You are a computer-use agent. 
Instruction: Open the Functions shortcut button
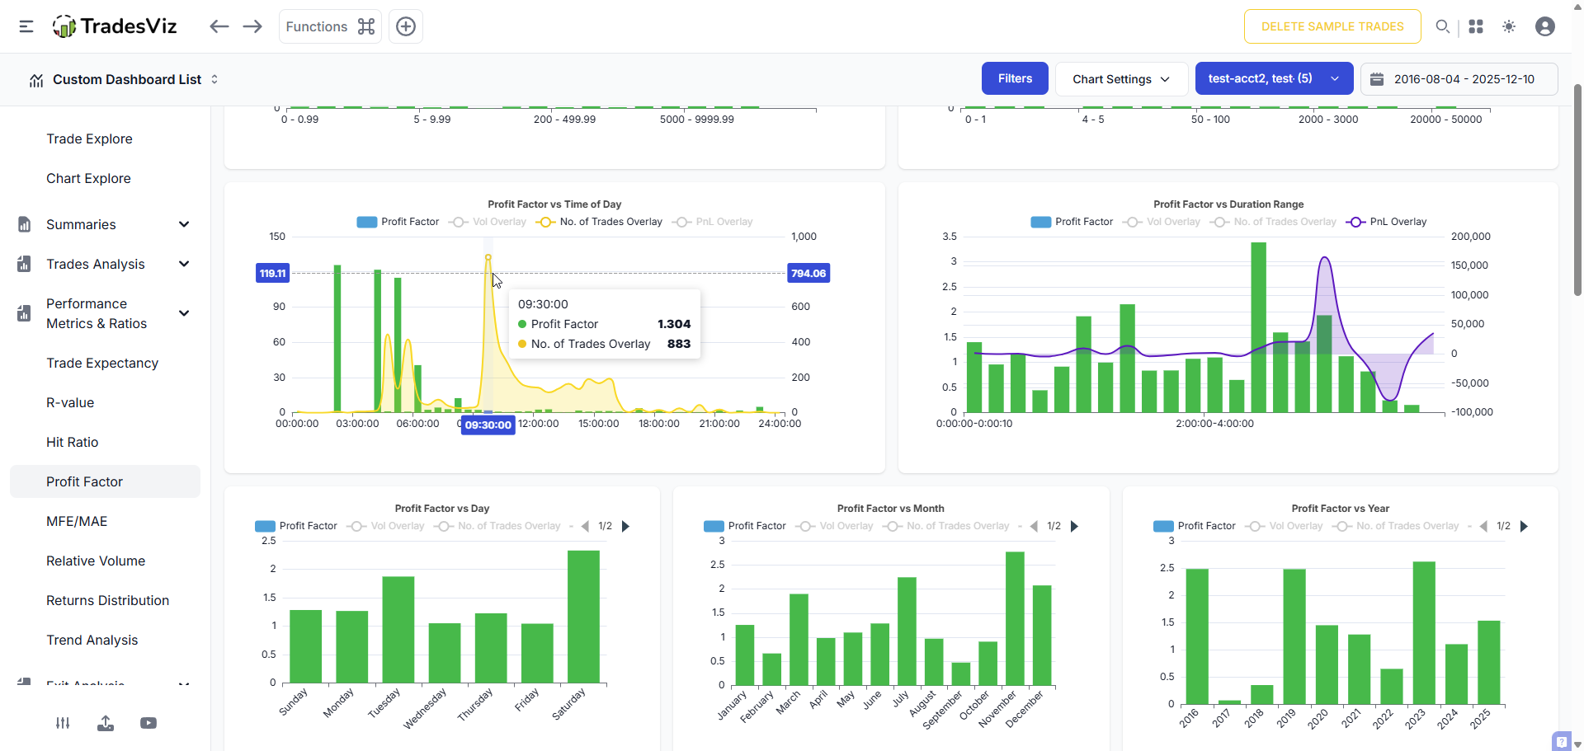330,26
